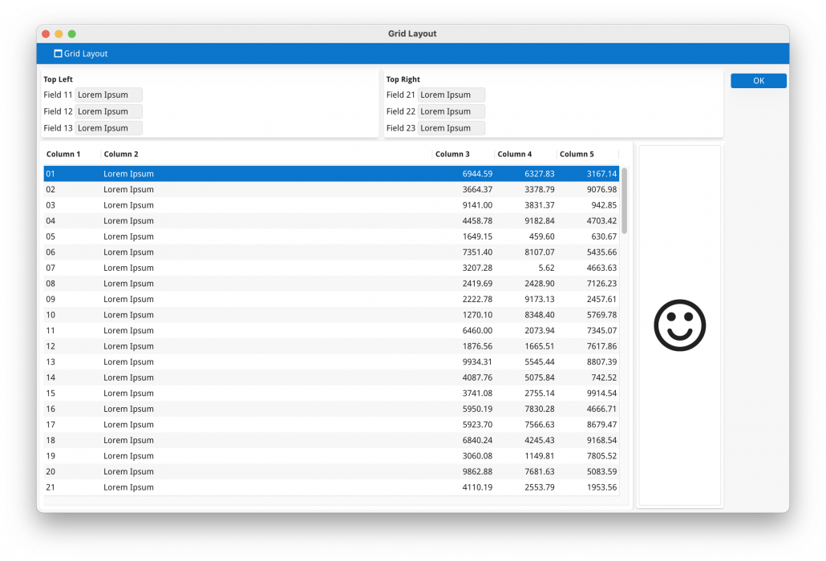Sort by Column 5 header
Viewport: 826px width, 561px height.
coord(577,154)
